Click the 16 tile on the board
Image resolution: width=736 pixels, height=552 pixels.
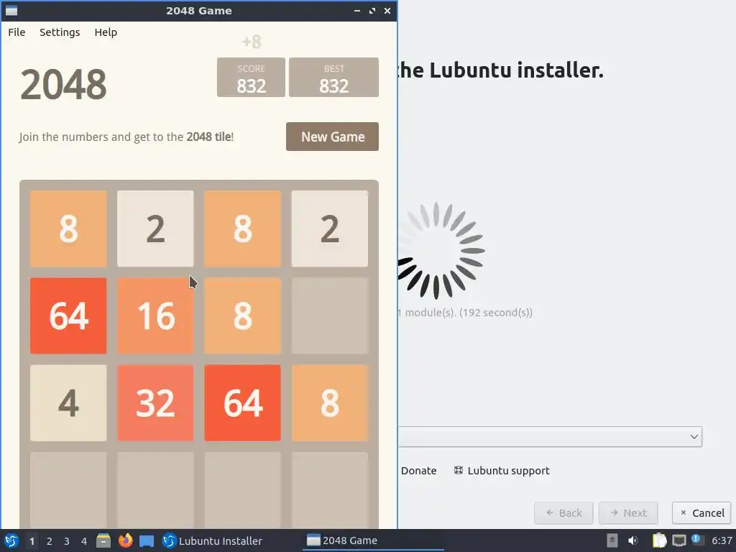coord(155,316)
